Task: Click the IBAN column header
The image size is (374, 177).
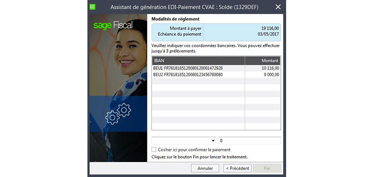Action: [x=198, y=61]
